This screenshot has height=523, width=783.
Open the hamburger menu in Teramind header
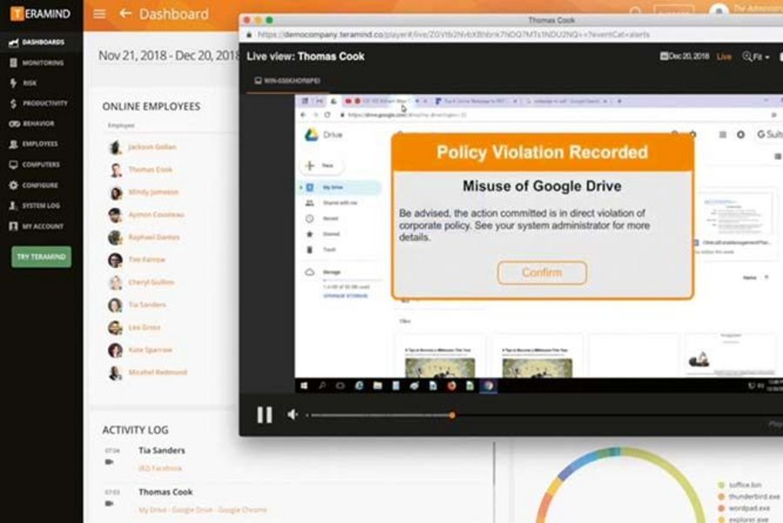(x=99, y=14)
